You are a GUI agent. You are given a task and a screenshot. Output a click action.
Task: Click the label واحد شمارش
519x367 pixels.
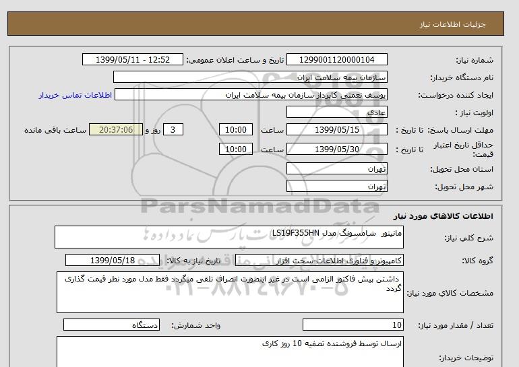click(x=196, y=326)
